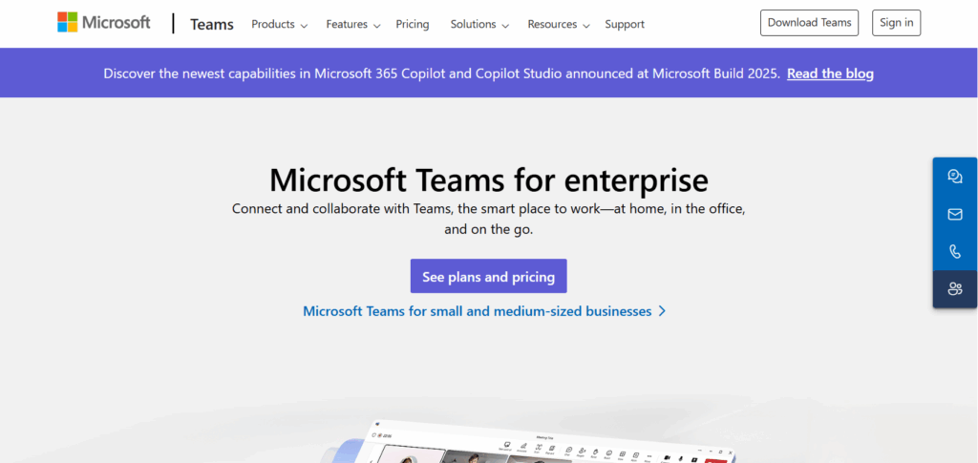The image size is (978, 463).
Task: Click the Microsoft Teams for enterprise heading
Action: pyautogui.click(x=488, y=180)
